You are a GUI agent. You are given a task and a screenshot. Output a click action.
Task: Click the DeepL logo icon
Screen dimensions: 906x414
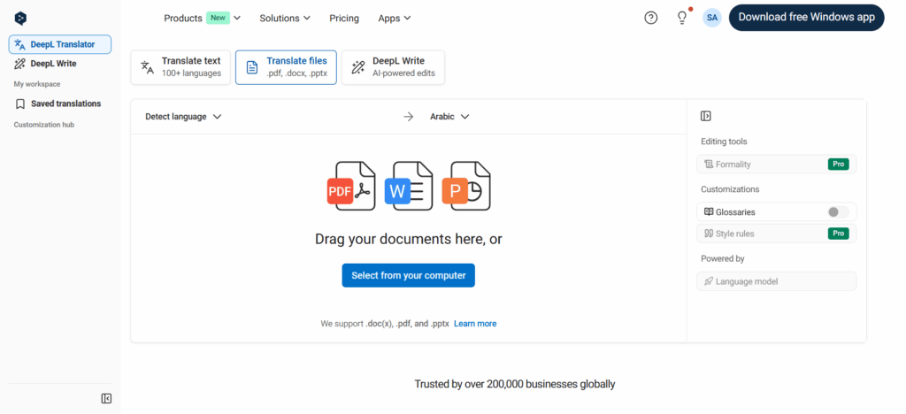(21, 19)
